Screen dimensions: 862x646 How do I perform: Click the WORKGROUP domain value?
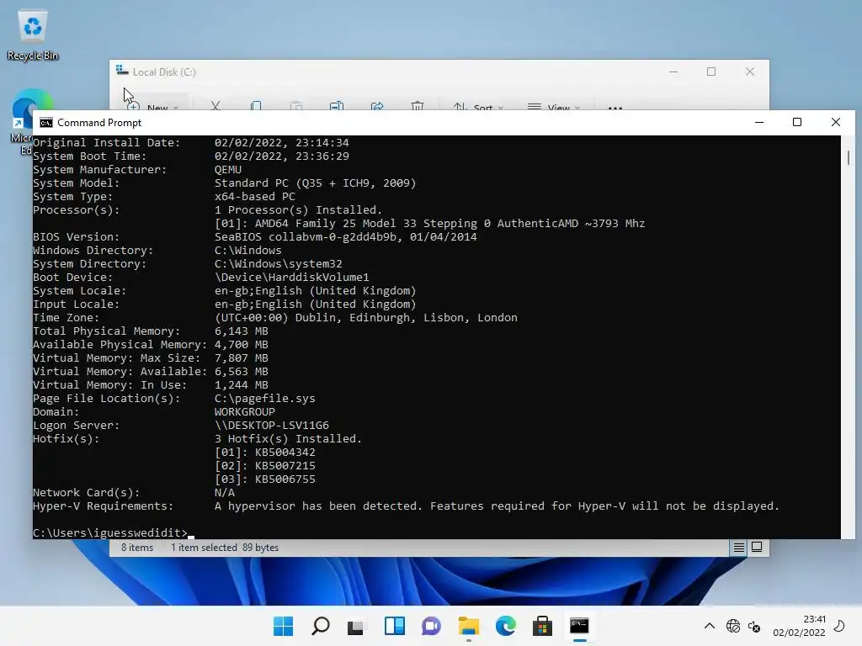pos(245,412)
